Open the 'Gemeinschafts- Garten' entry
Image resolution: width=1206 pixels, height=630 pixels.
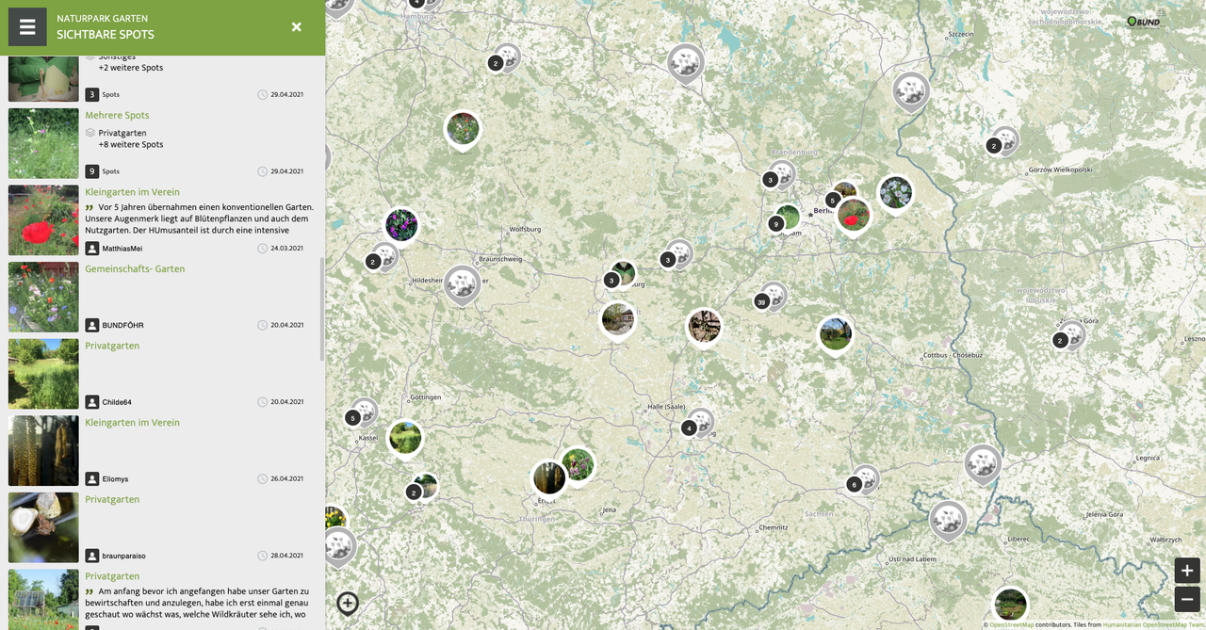click(x=135, y=269)
